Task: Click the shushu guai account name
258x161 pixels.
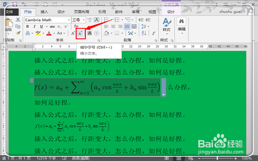Action: [230, 12]
